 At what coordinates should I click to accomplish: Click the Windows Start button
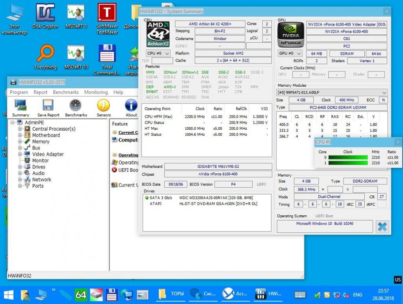[x=9, y=295]
